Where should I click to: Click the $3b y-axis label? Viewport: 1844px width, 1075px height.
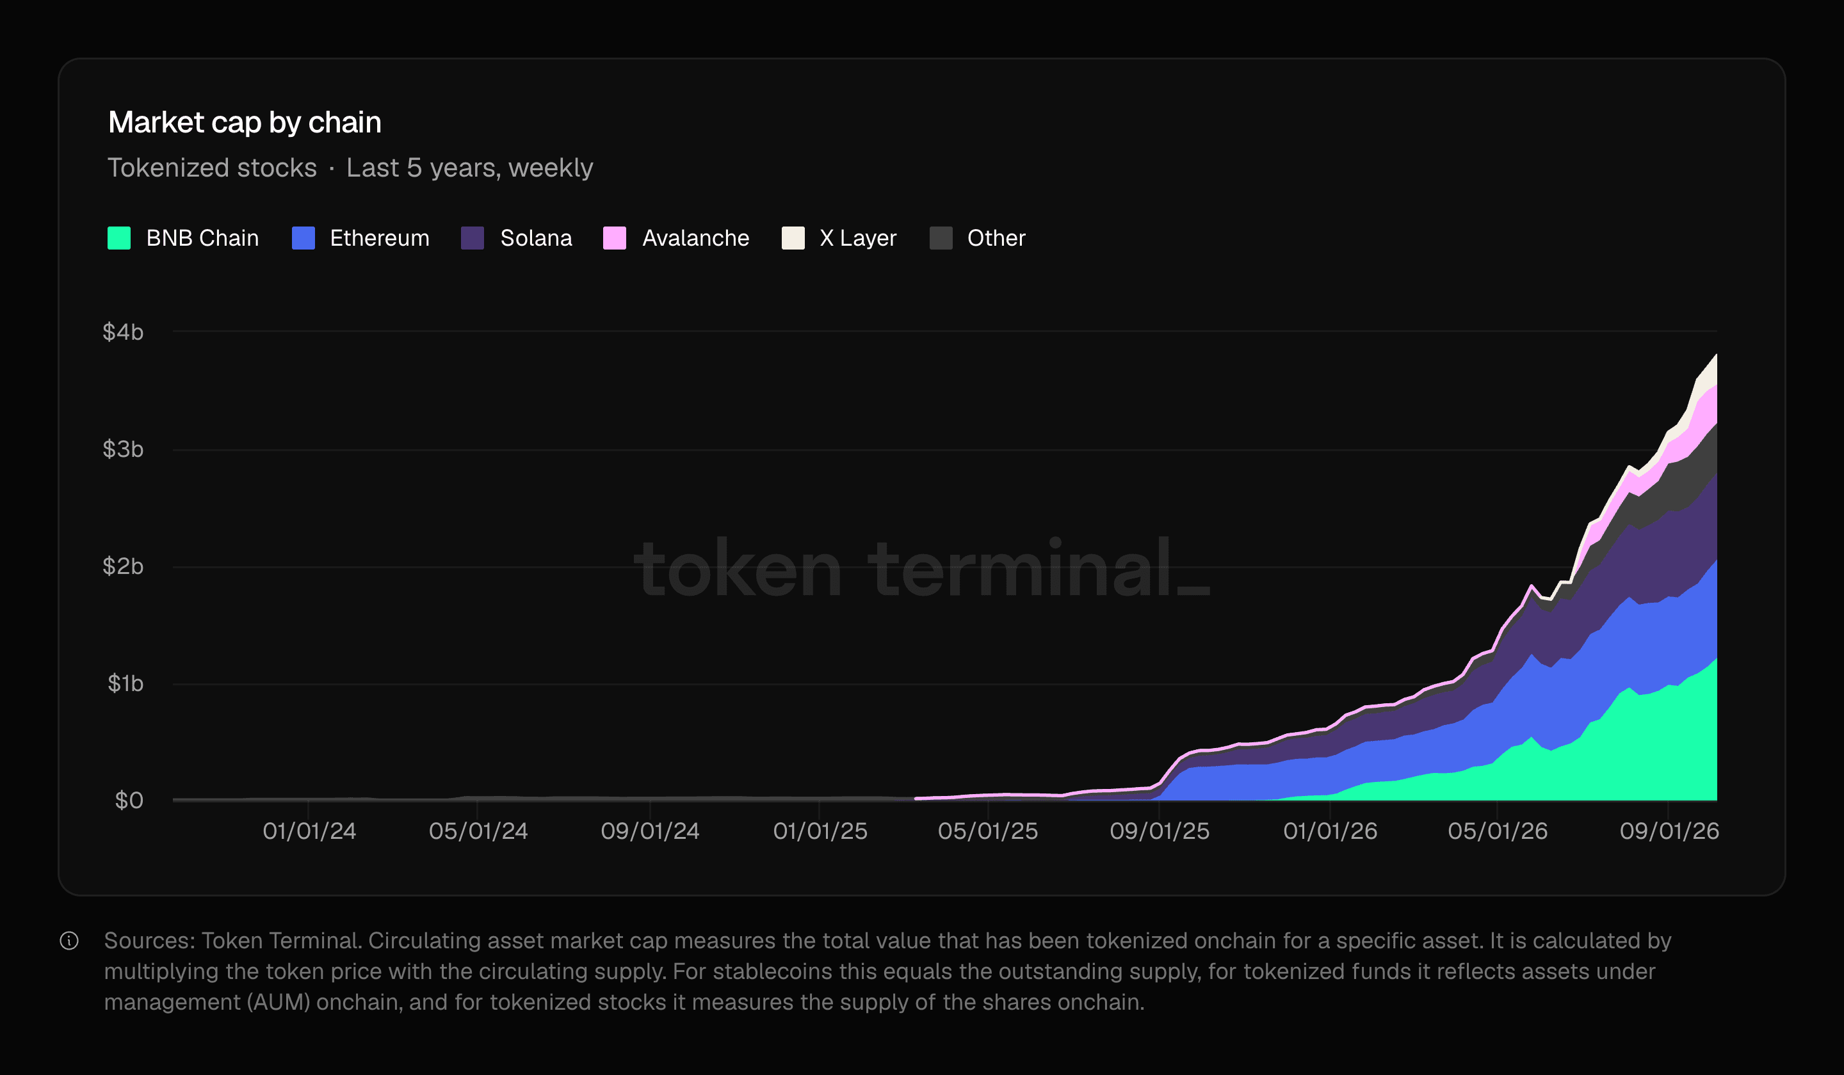tap(123, 449)
